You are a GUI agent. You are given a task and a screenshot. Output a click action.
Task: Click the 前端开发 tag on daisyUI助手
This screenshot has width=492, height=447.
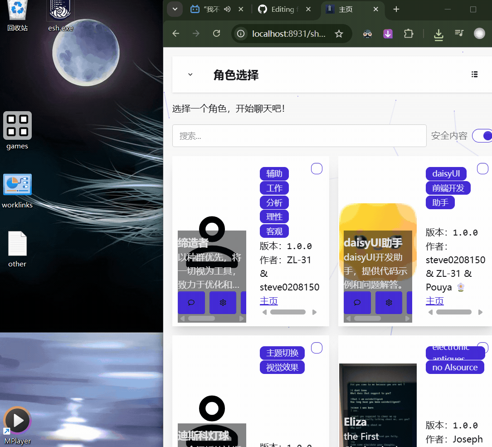click(x=448, y=188)
